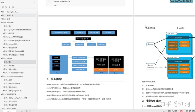This screenshot has height=112, width=195.
Task: Collapse the 七、启动配置原理 bookmark arrow
Action: (2, 94)
